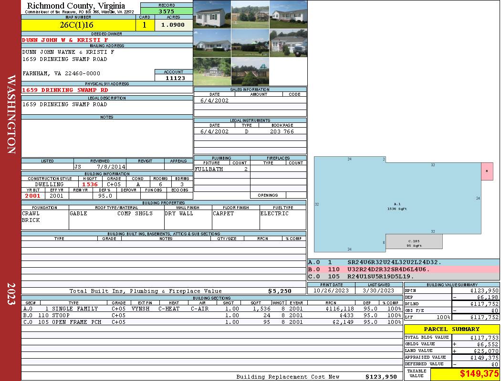Click the PARCEL SUMMARY yellow header

pyautogui.click(x=451, y=329)
